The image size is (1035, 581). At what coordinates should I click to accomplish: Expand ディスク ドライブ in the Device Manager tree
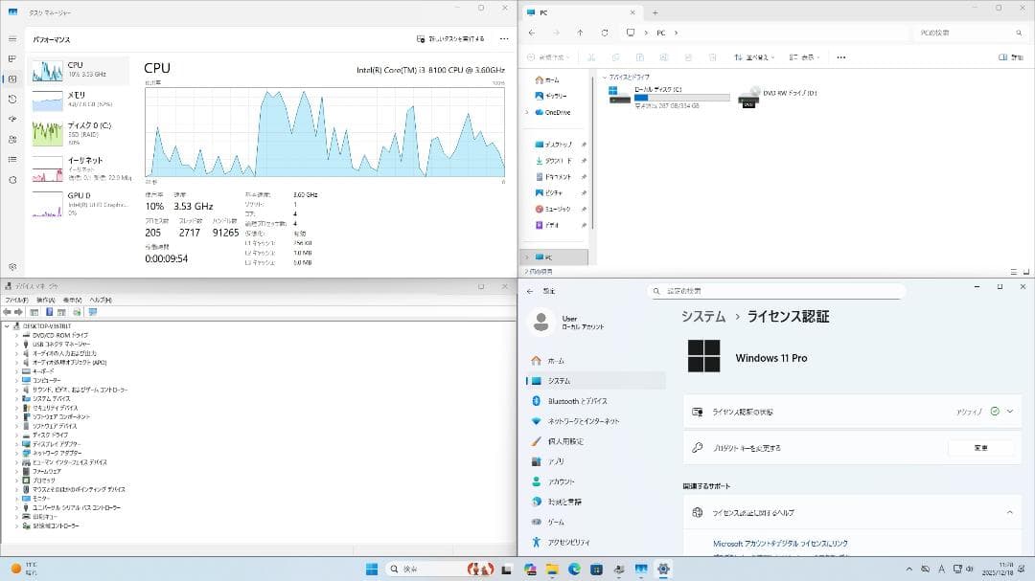[15, 436]
